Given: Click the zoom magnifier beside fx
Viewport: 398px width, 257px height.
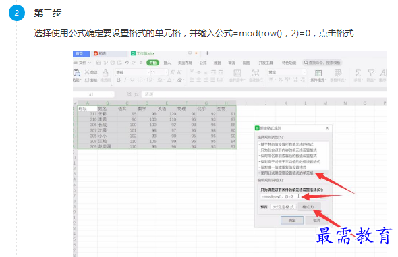Looking at the screenshot, I should tap(130, 94).
